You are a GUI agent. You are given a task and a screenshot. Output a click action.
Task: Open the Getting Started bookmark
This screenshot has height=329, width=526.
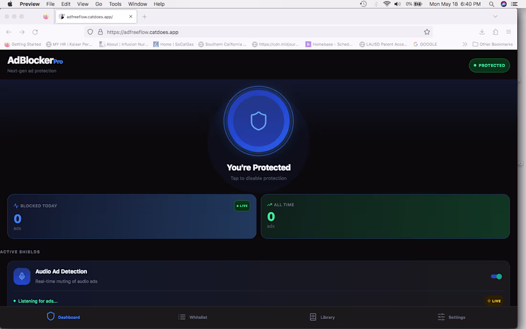[x=23, y=44]
